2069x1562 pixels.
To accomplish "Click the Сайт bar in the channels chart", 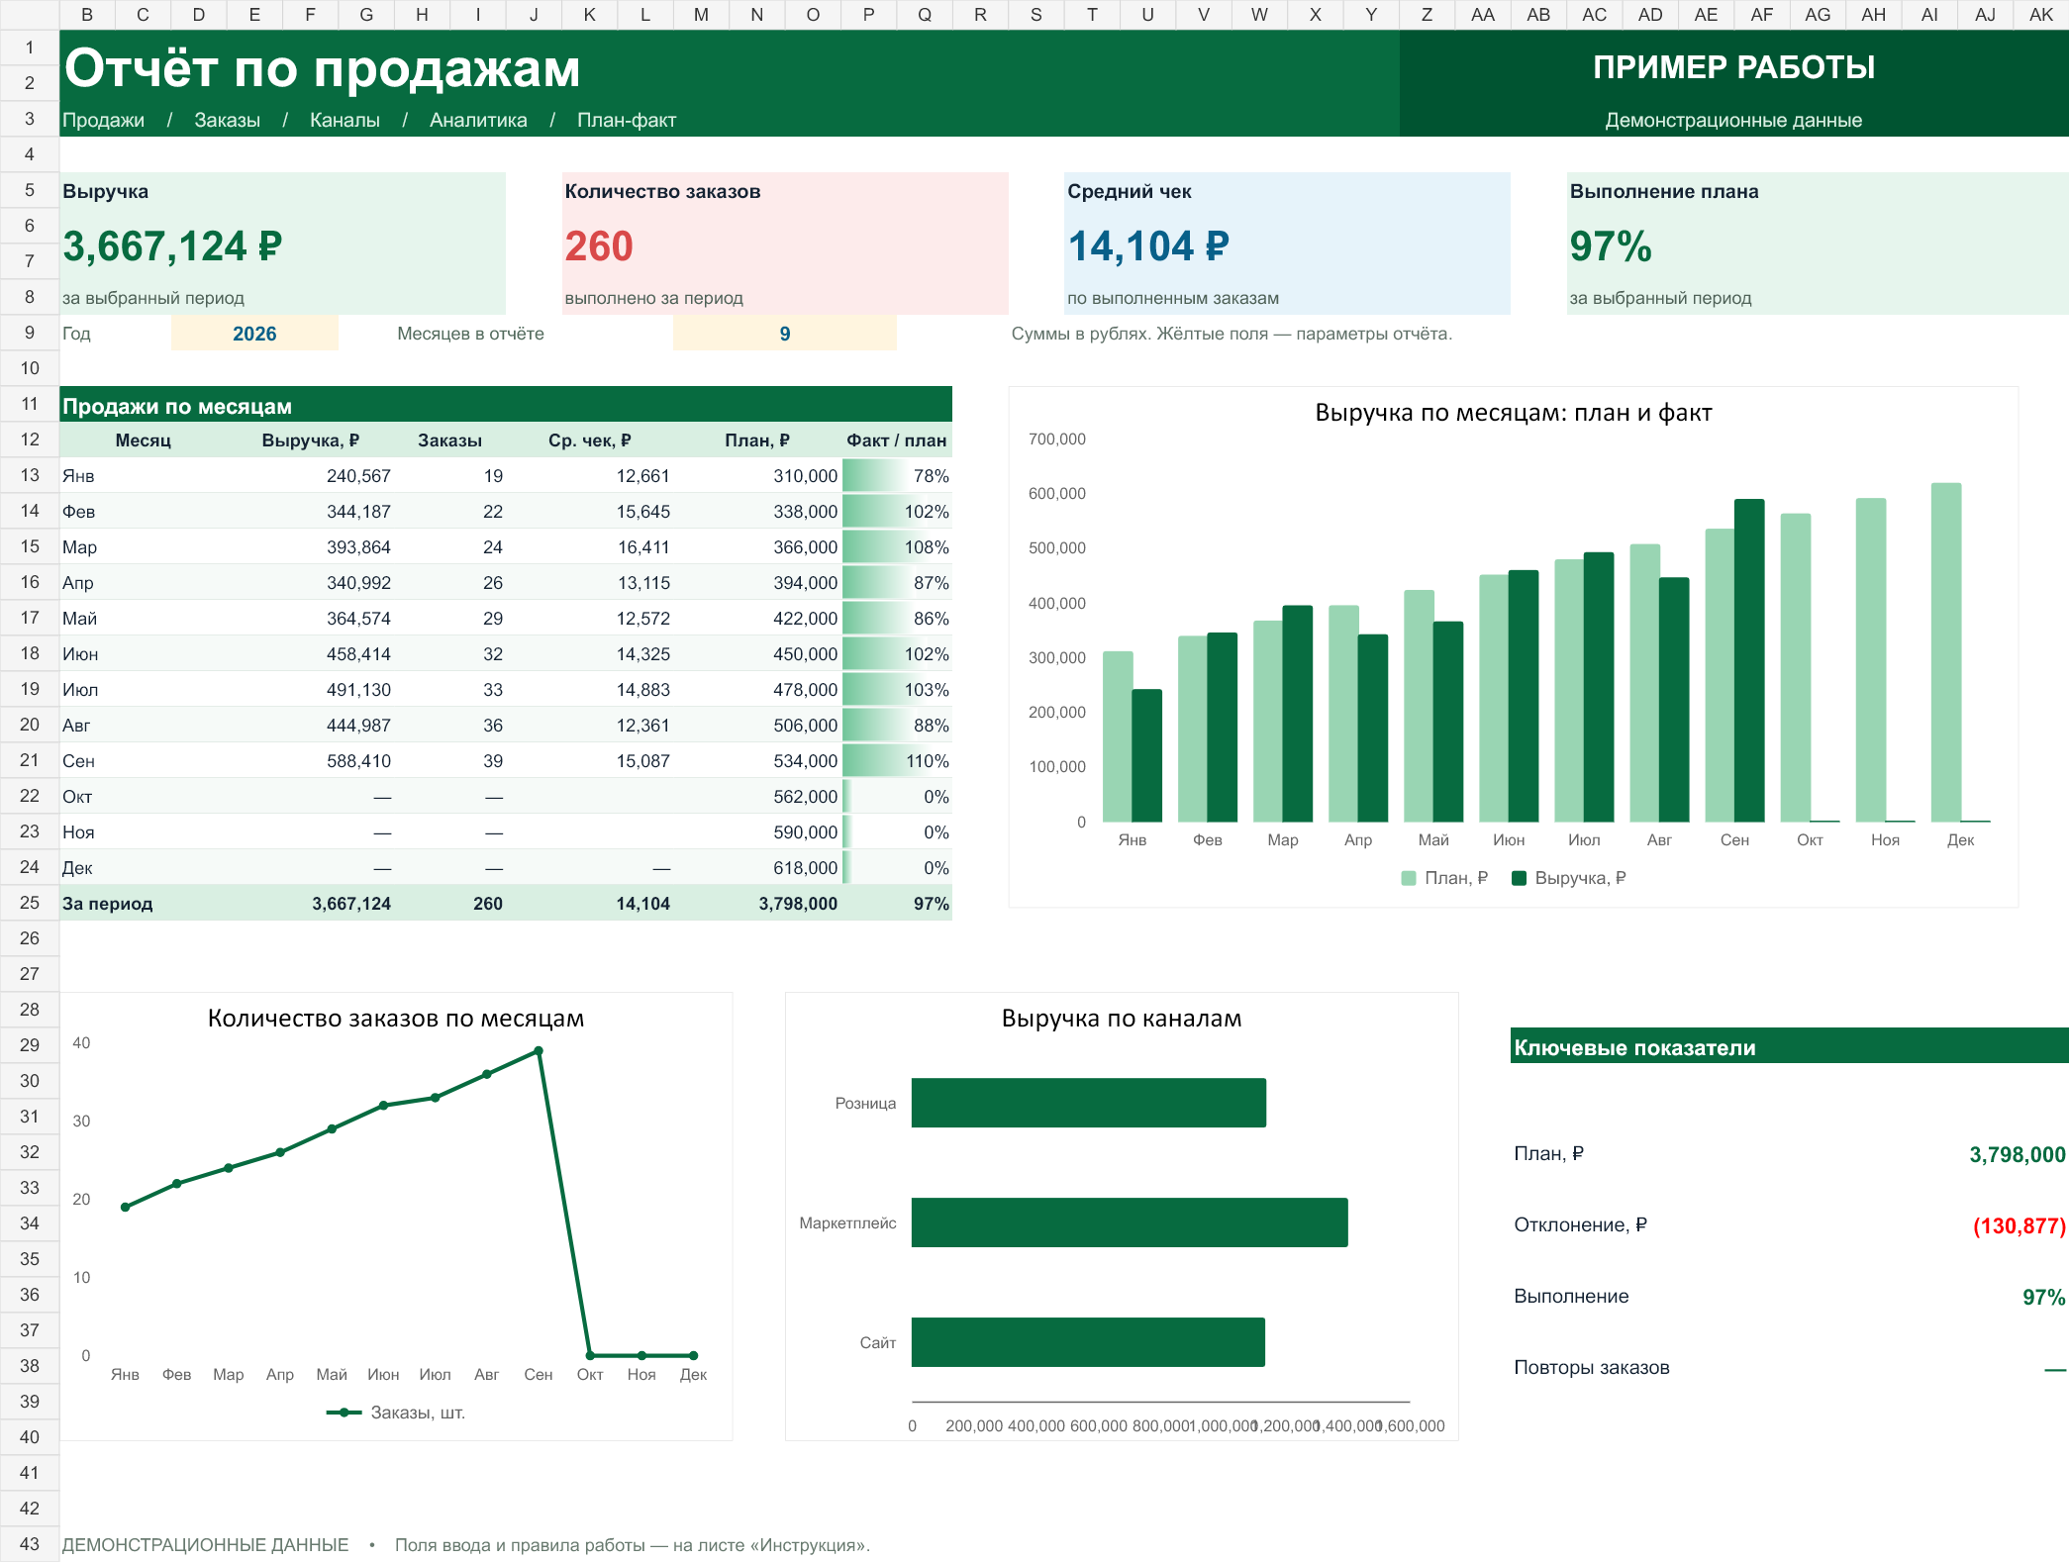I will pyautogui.click(x=1088, y=1342).
